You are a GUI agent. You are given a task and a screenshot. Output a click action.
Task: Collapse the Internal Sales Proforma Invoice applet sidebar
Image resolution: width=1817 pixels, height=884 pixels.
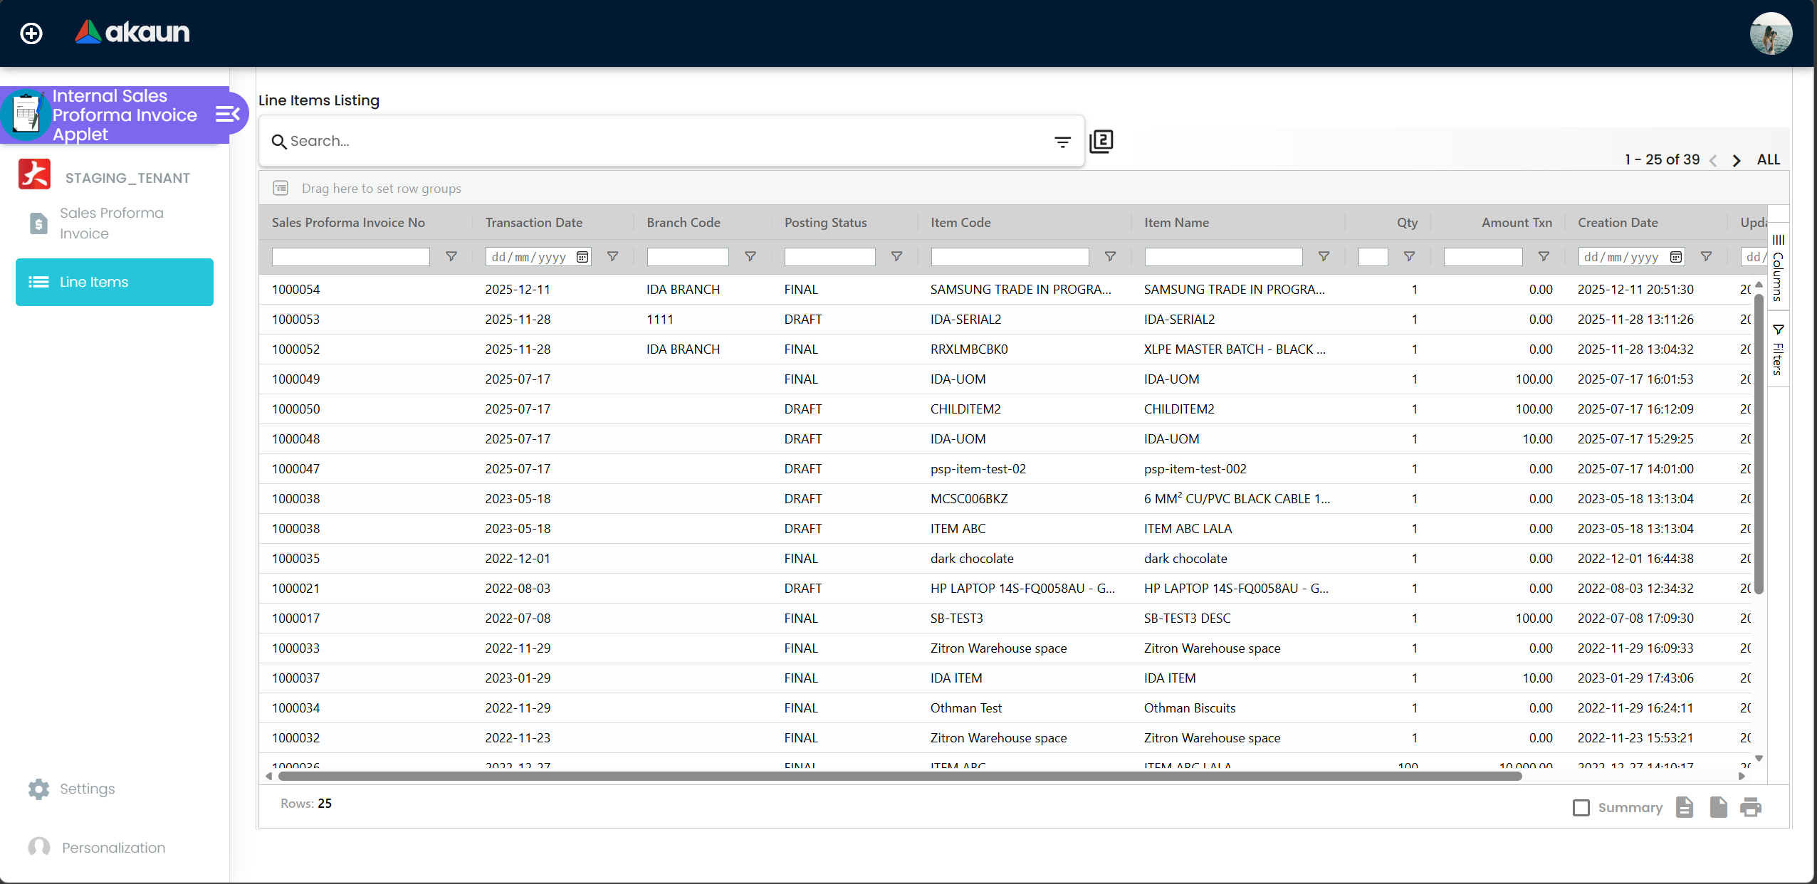(x=226, y=114)
